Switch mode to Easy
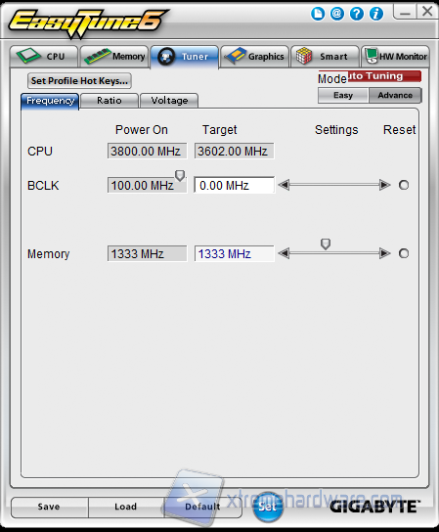439x532 pixels. (343, 95)
